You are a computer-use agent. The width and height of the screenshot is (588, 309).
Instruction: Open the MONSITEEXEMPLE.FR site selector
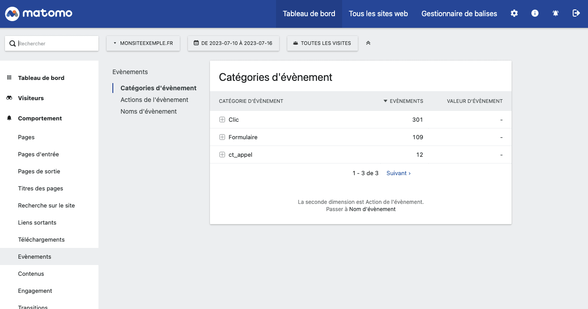pyautogui.click(x=143, y=43)
